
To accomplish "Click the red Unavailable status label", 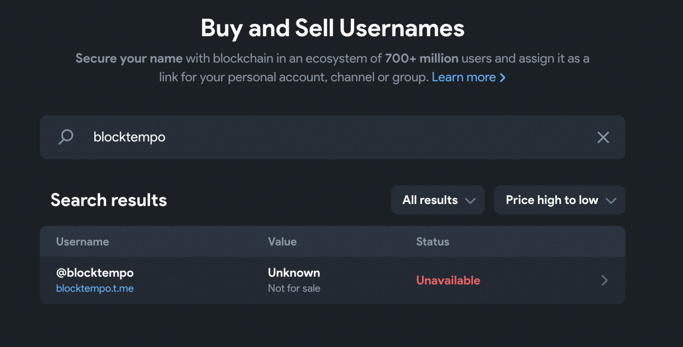I will pyautogui.click(x=448, y=280).
